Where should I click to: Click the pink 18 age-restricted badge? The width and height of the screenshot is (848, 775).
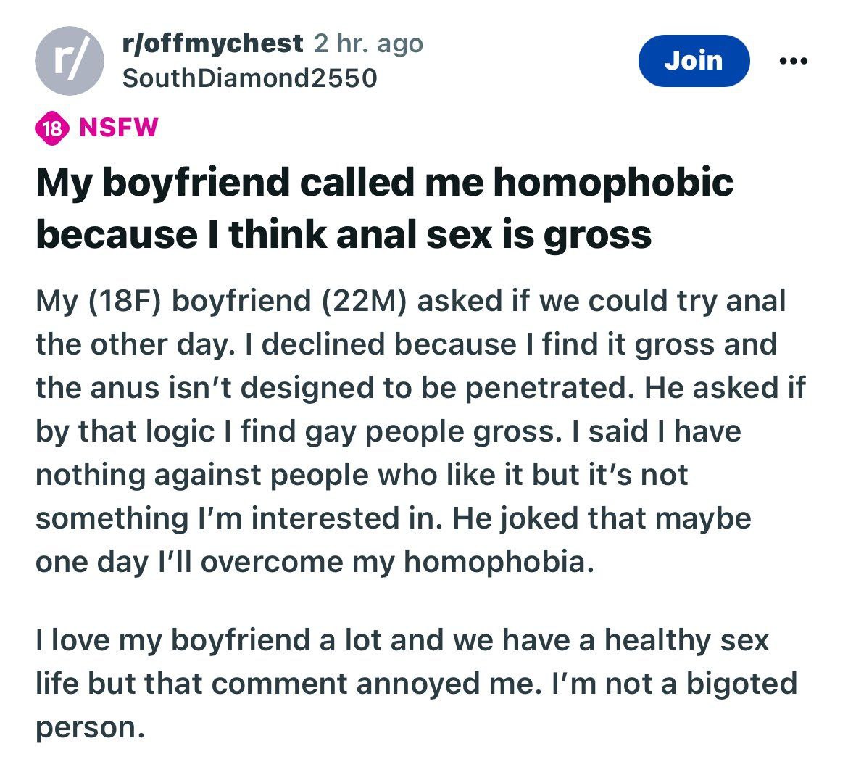tap(52, 129)
